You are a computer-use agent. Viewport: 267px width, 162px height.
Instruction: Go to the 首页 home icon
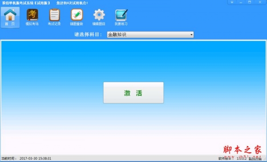pyautogui.click(x=10, y=17)
